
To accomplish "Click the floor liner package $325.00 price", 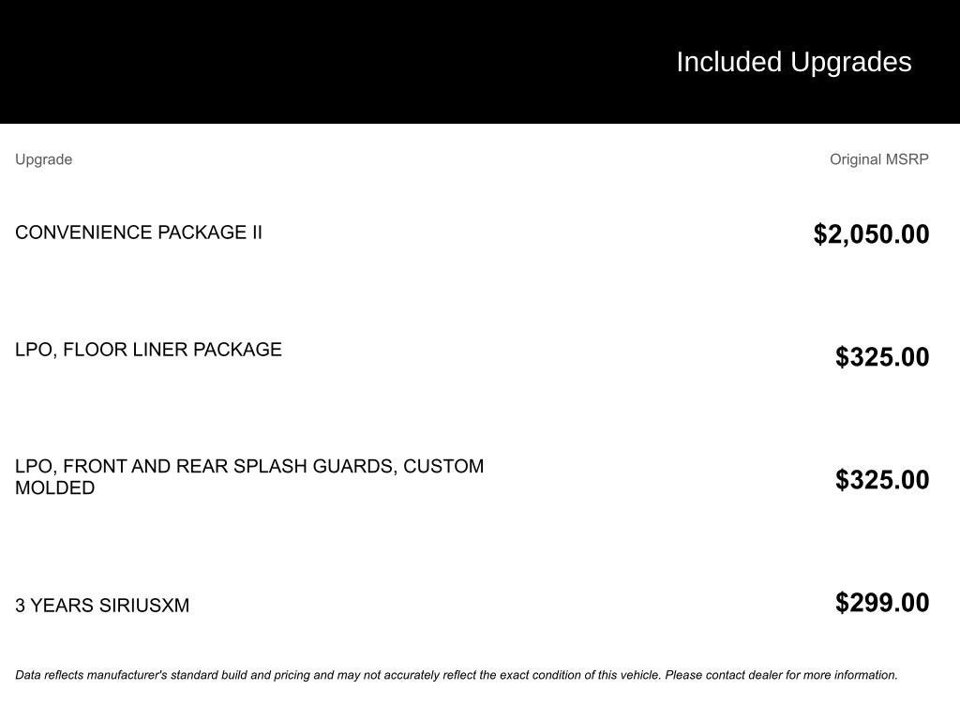I will pyautogui.click(x=882, y=357).
